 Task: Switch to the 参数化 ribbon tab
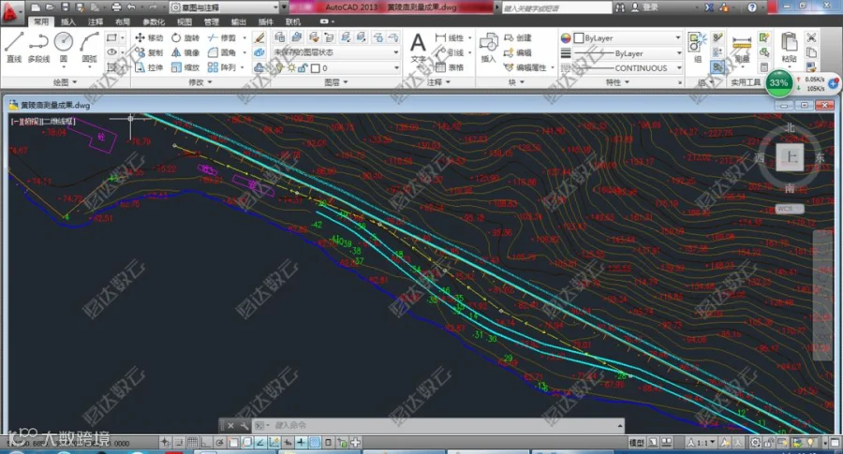coord(154,22)
